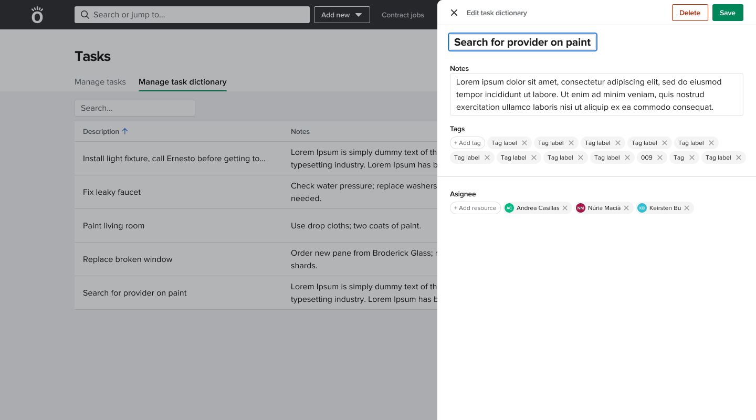This screenshot has height=420, width=756.
Task: Remove the Andrea Casillas assignee chip
Action: (565, 208)
